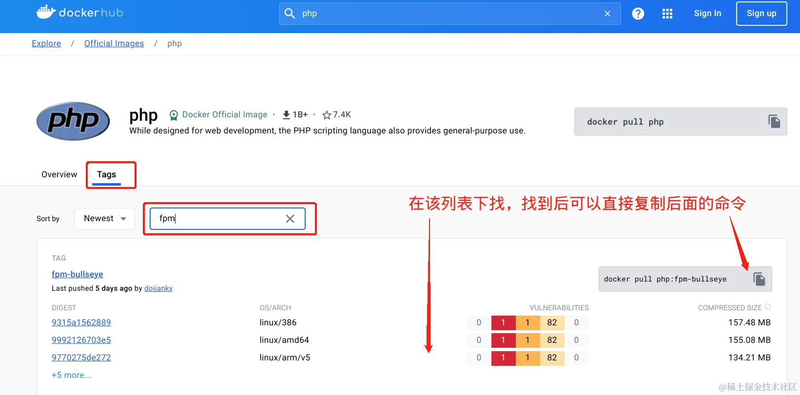800x395 pixels.
Task: Expand +5 more digests
Action: point(72,375)
